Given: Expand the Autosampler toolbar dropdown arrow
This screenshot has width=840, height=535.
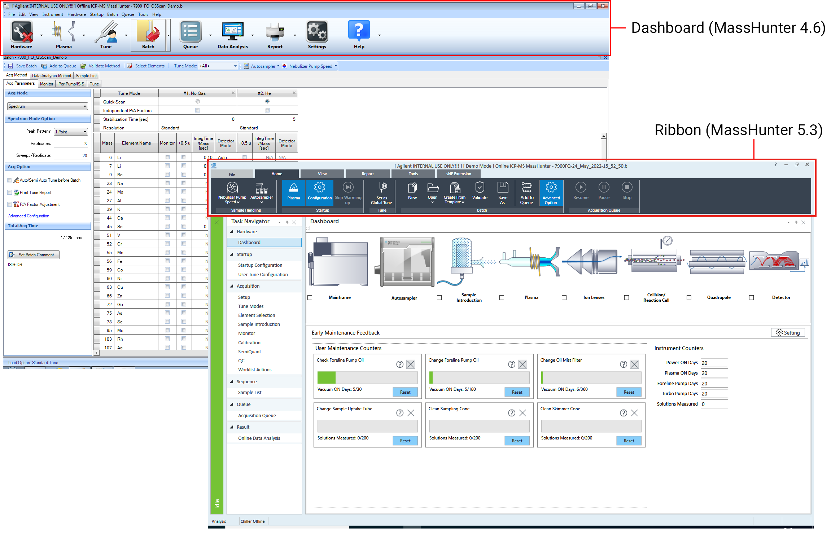Looking at the screenshot, I should (x=279, y=66).
